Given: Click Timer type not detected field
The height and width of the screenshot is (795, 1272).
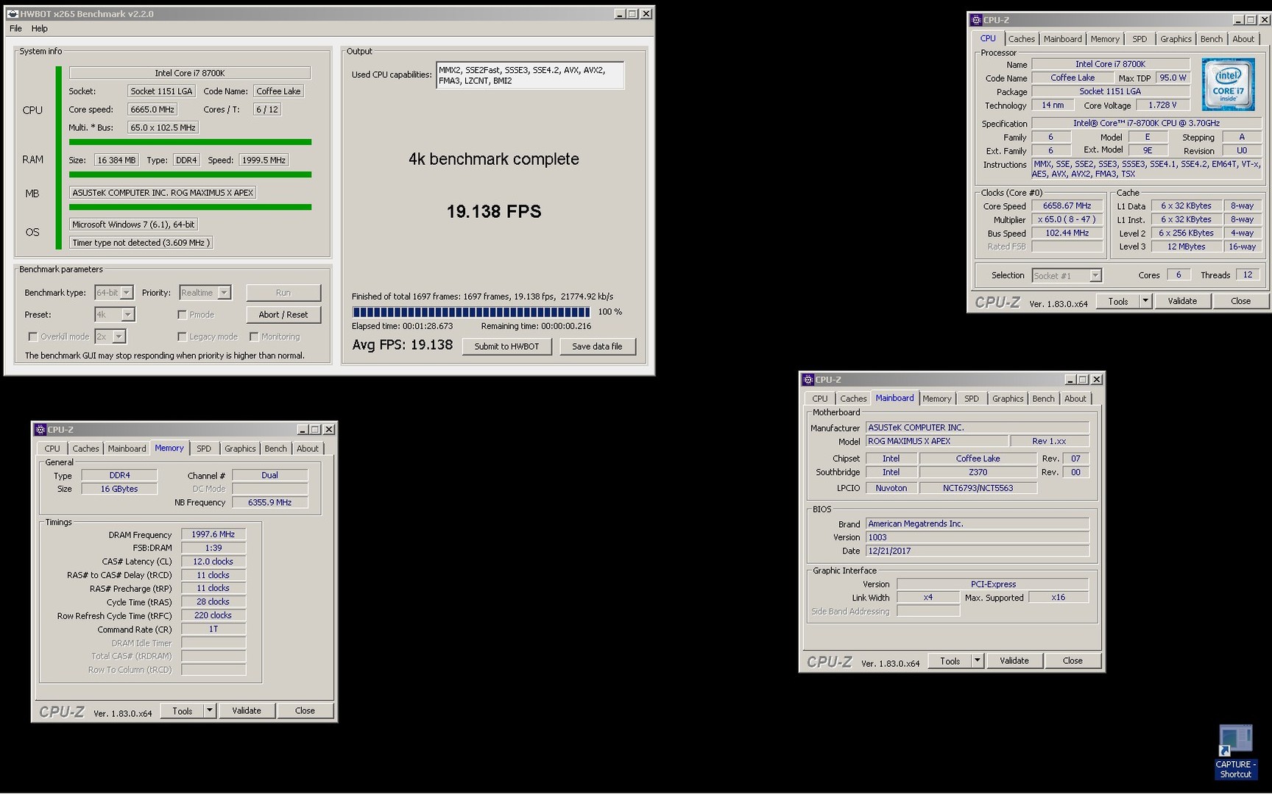Looking at the screenshot, I should tap(141, 243).
